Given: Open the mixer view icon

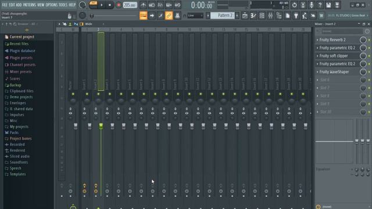Looking at the screenshot, I should tap(270, 16).
